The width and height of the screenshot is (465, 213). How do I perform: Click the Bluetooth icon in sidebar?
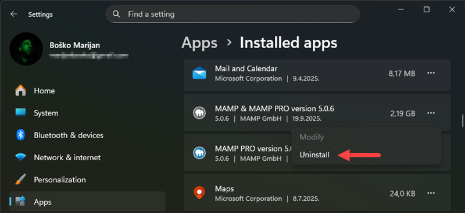(20, 135)
